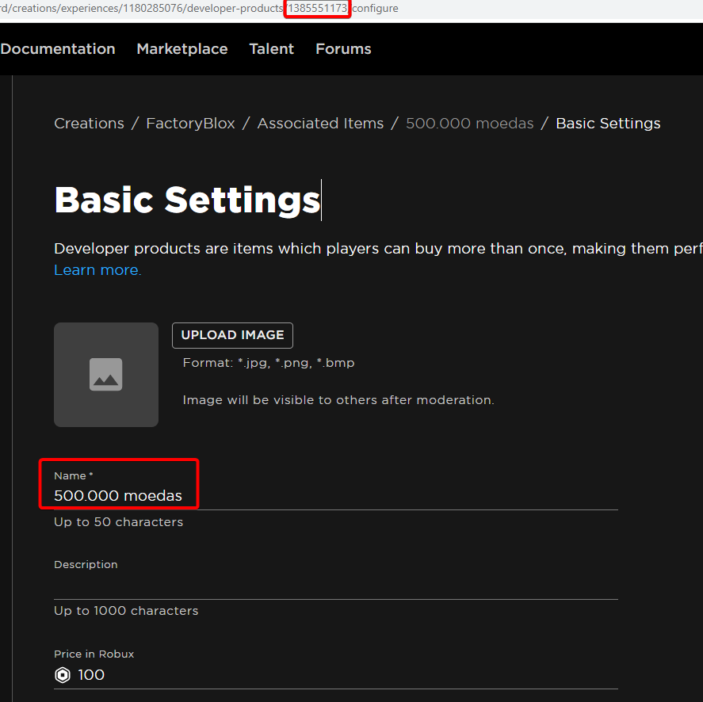703x702 pixels.
Task: Open FactoryBlox from the breadcrumb trail
Action: pos(190,123)
